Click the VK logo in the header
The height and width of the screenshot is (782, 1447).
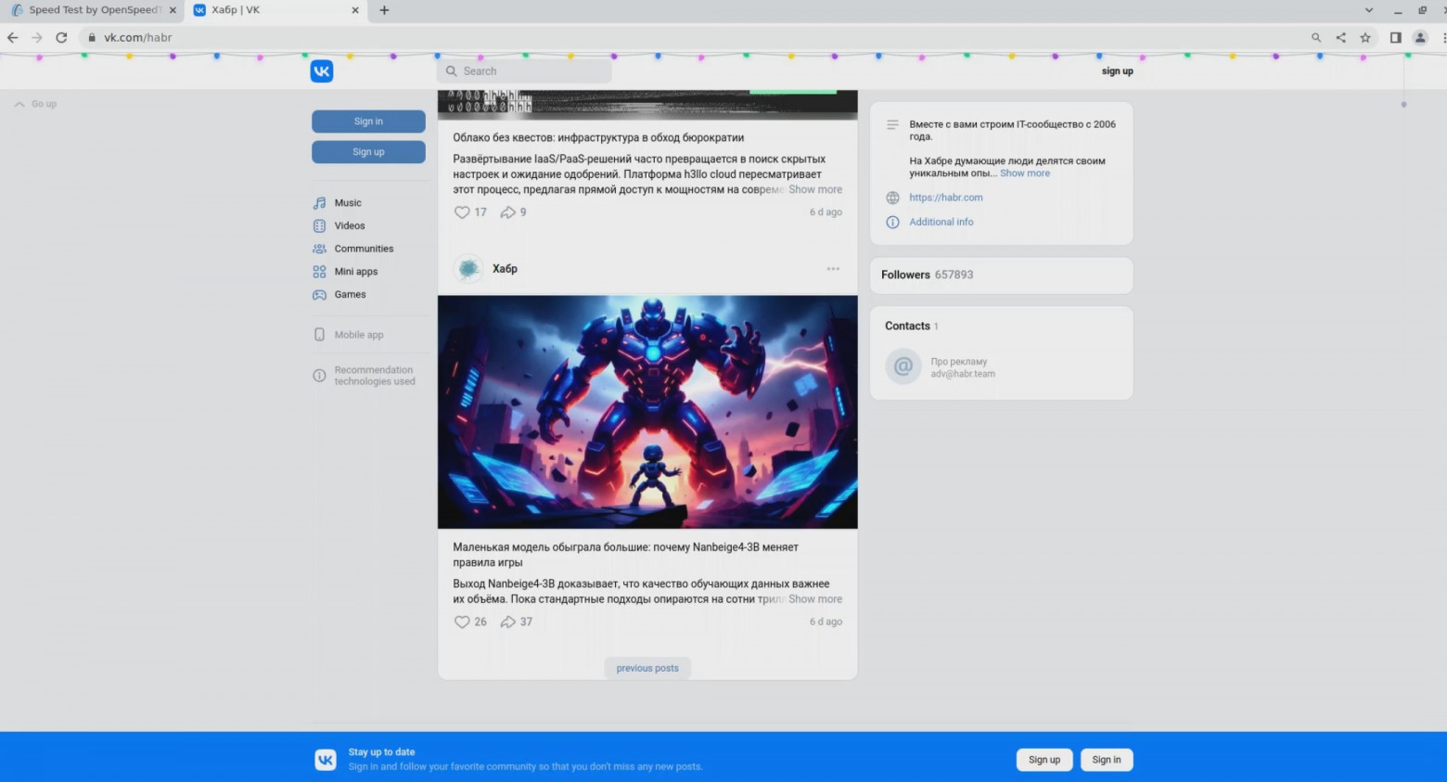pos(322,71)
